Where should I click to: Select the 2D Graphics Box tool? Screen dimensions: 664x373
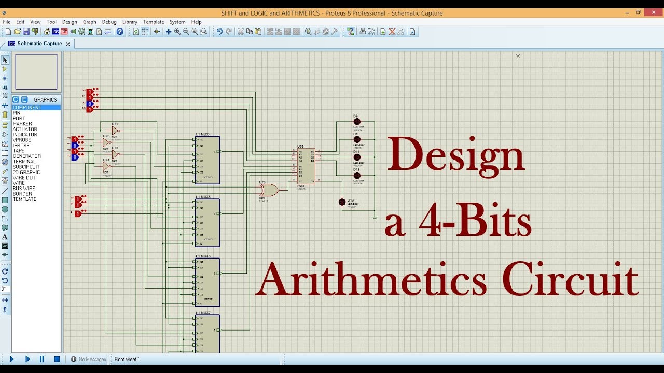click(x=5, y=200)
